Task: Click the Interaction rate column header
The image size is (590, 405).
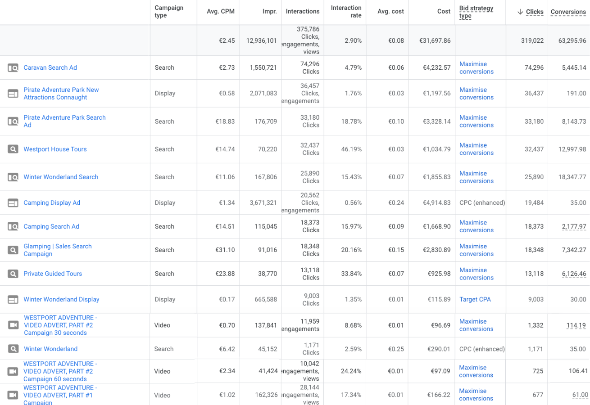Action: pyautogui.click(x=346, y=12)
